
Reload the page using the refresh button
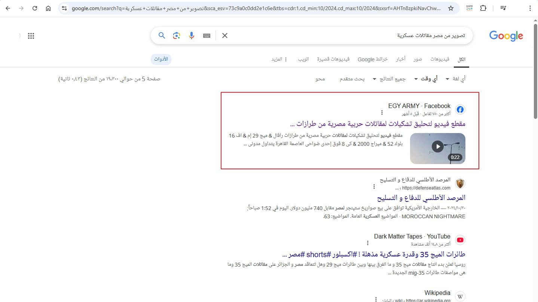(x=35, y=8)
